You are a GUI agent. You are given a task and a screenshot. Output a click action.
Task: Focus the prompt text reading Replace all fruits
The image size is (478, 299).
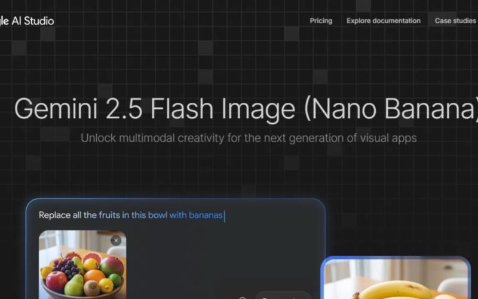[x=131, y=215]
